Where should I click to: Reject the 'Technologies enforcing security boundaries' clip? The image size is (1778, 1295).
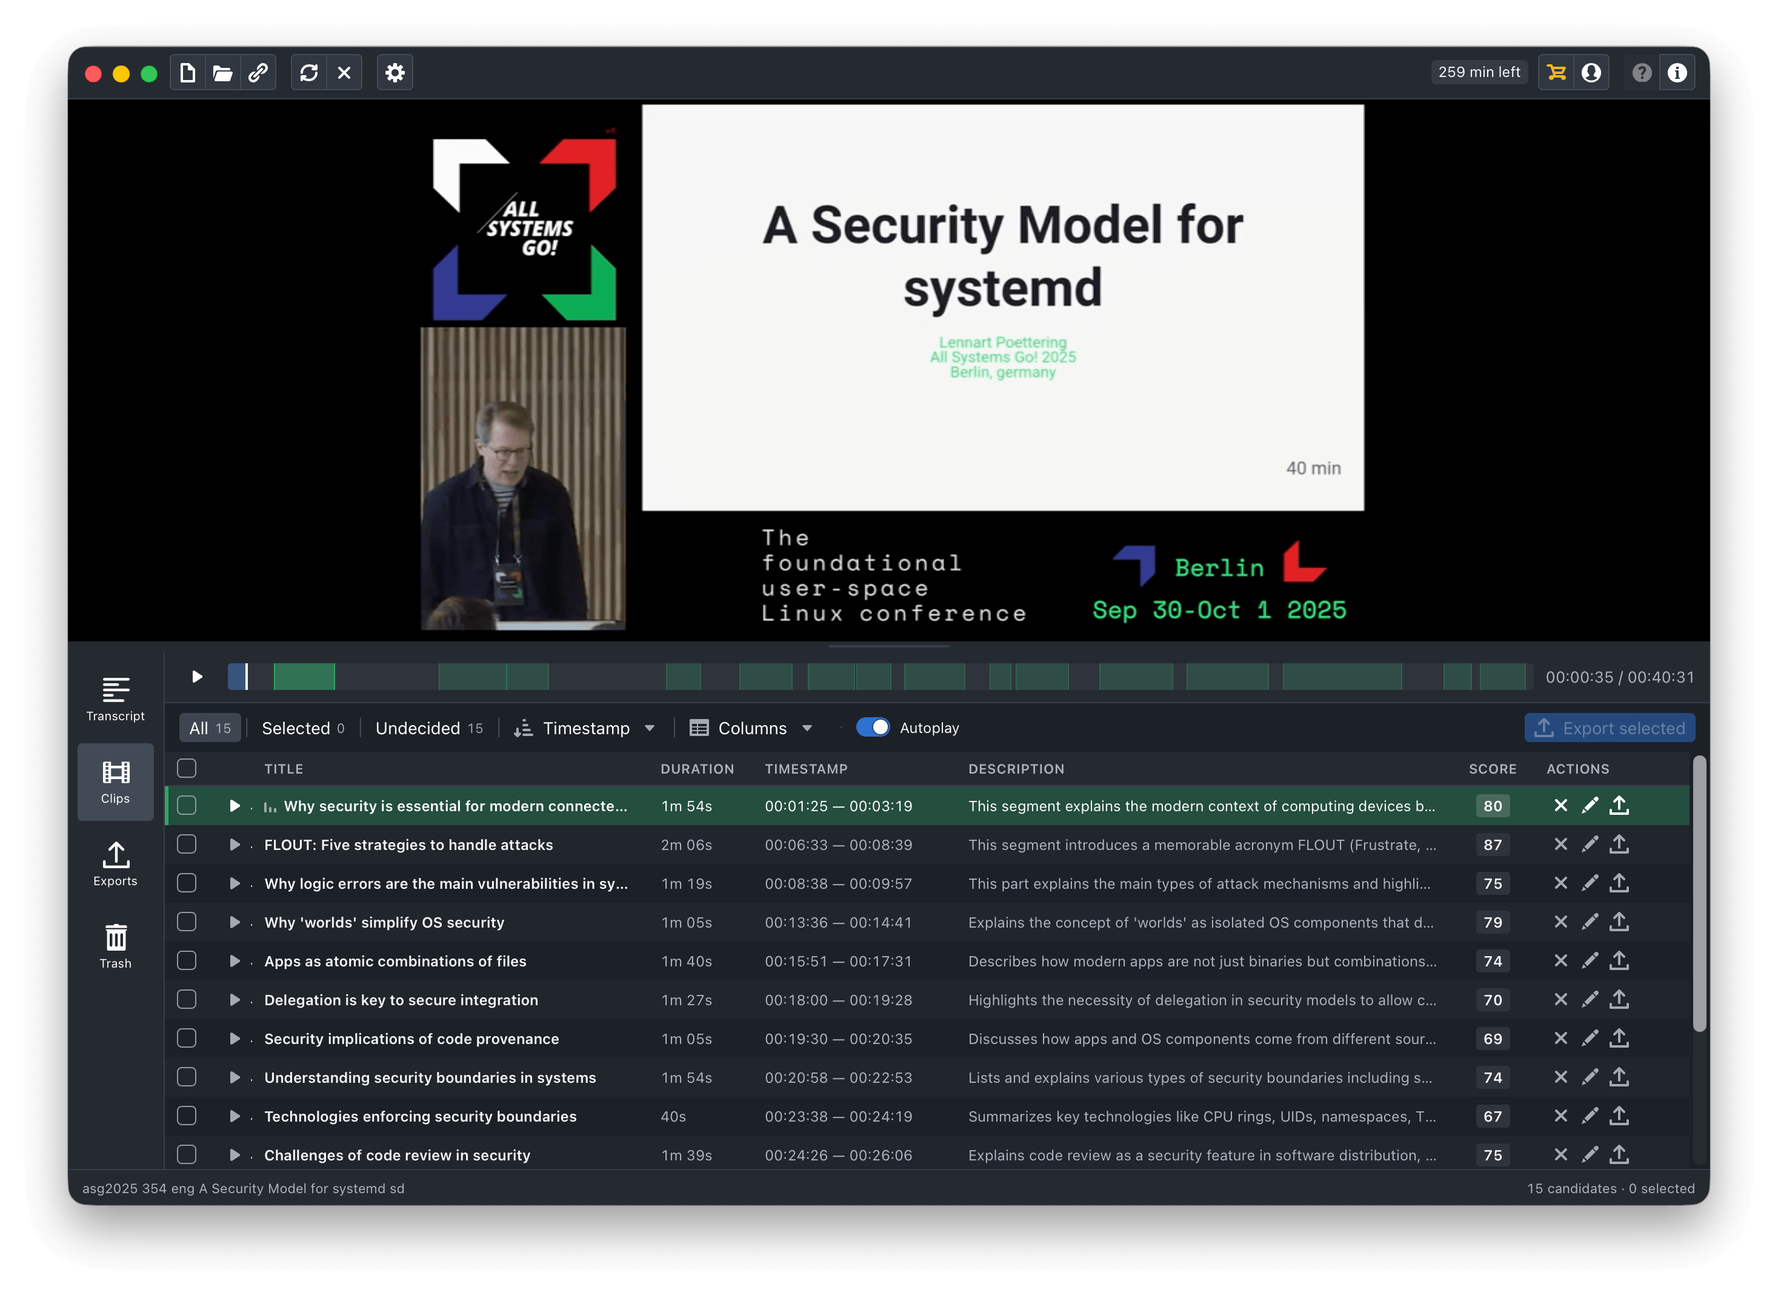(x=1561, y=1116)
